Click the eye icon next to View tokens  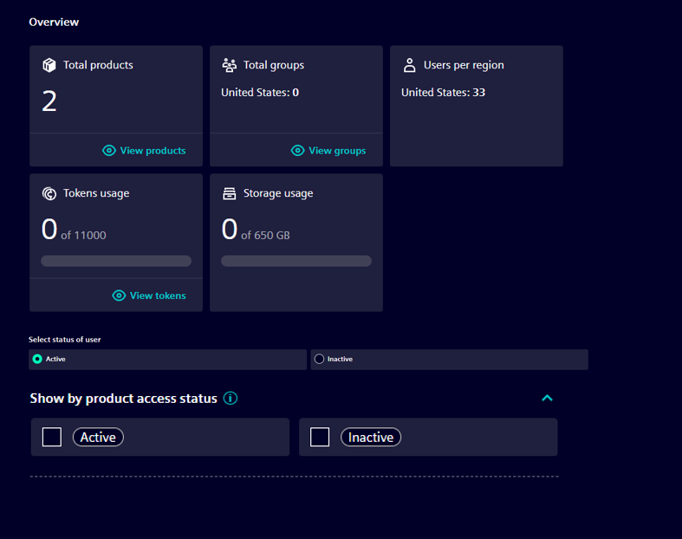point(120,295)
